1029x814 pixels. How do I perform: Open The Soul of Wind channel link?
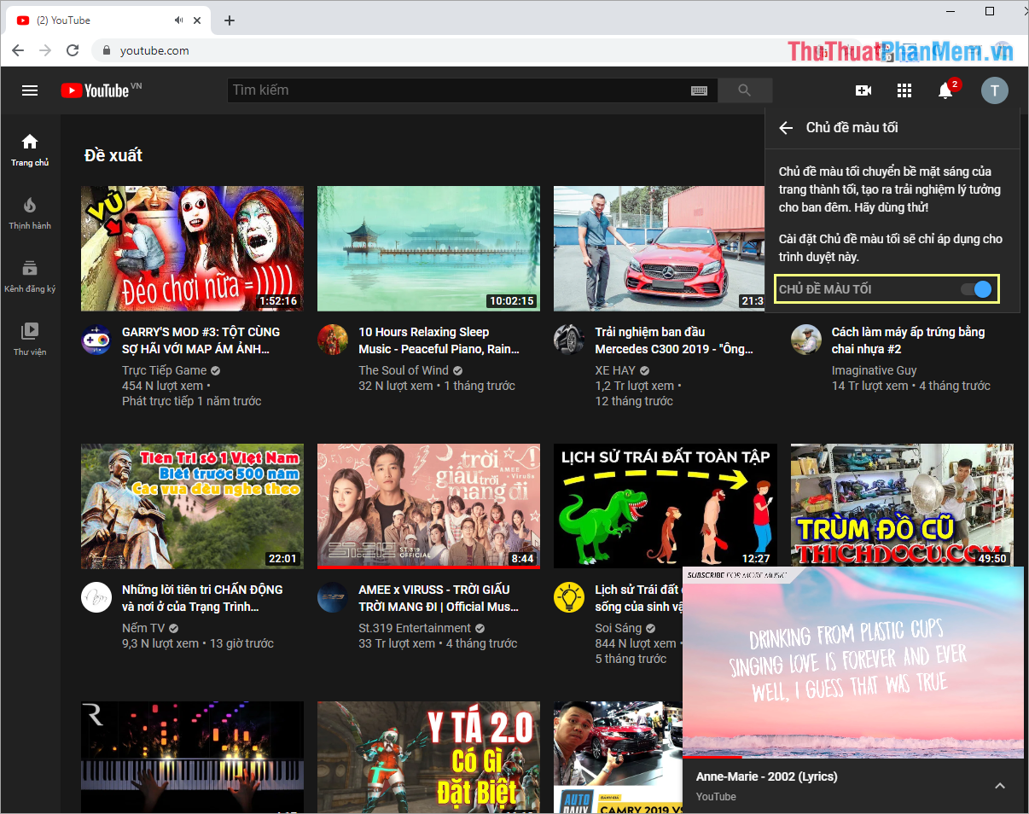(x=403, y=370)
